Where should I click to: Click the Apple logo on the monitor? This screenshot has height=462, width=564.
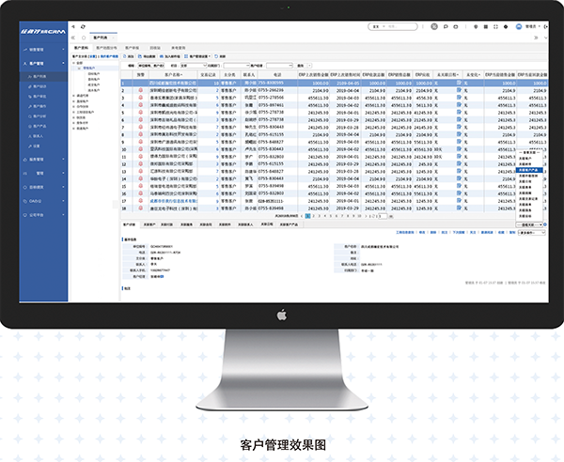click(280, 316)
